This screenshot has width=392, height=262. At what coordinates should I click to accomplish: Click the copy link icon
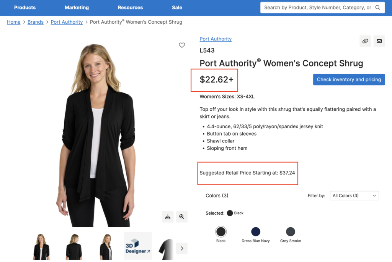click(x=365, y=41)
